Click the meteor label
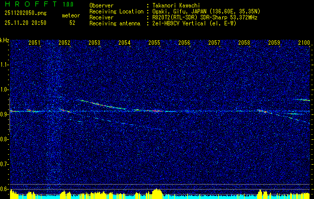314x199 pixels. pyautogui.click(x=71, y=15)
